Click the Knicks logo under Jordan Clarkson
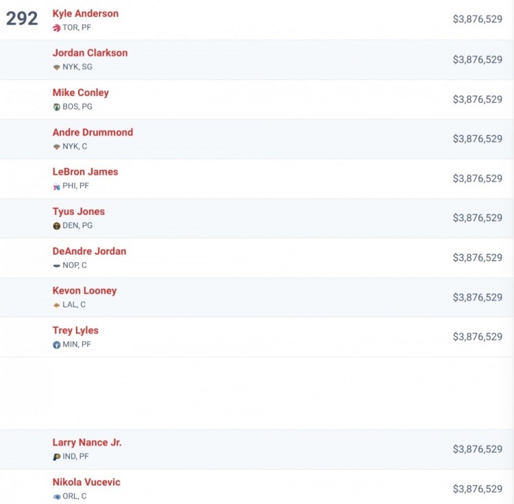Screen dimensions: 514x504 [57, 68]
